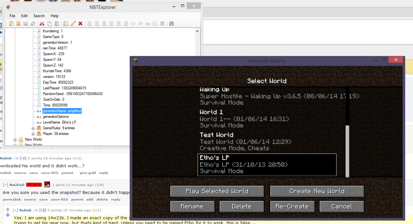The image size is (413, 224).
Task: Click the Open File icon in NBTExplorer toolbar
Action: (x=11, y=23)
